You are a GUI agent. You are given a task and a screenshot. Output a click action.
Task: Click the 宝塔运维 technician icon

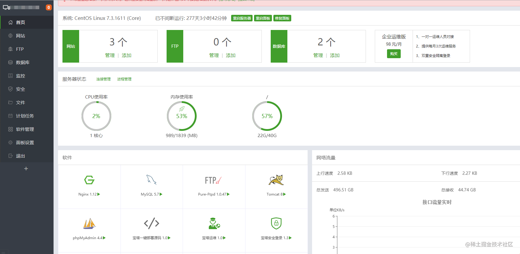click(214, 223)
